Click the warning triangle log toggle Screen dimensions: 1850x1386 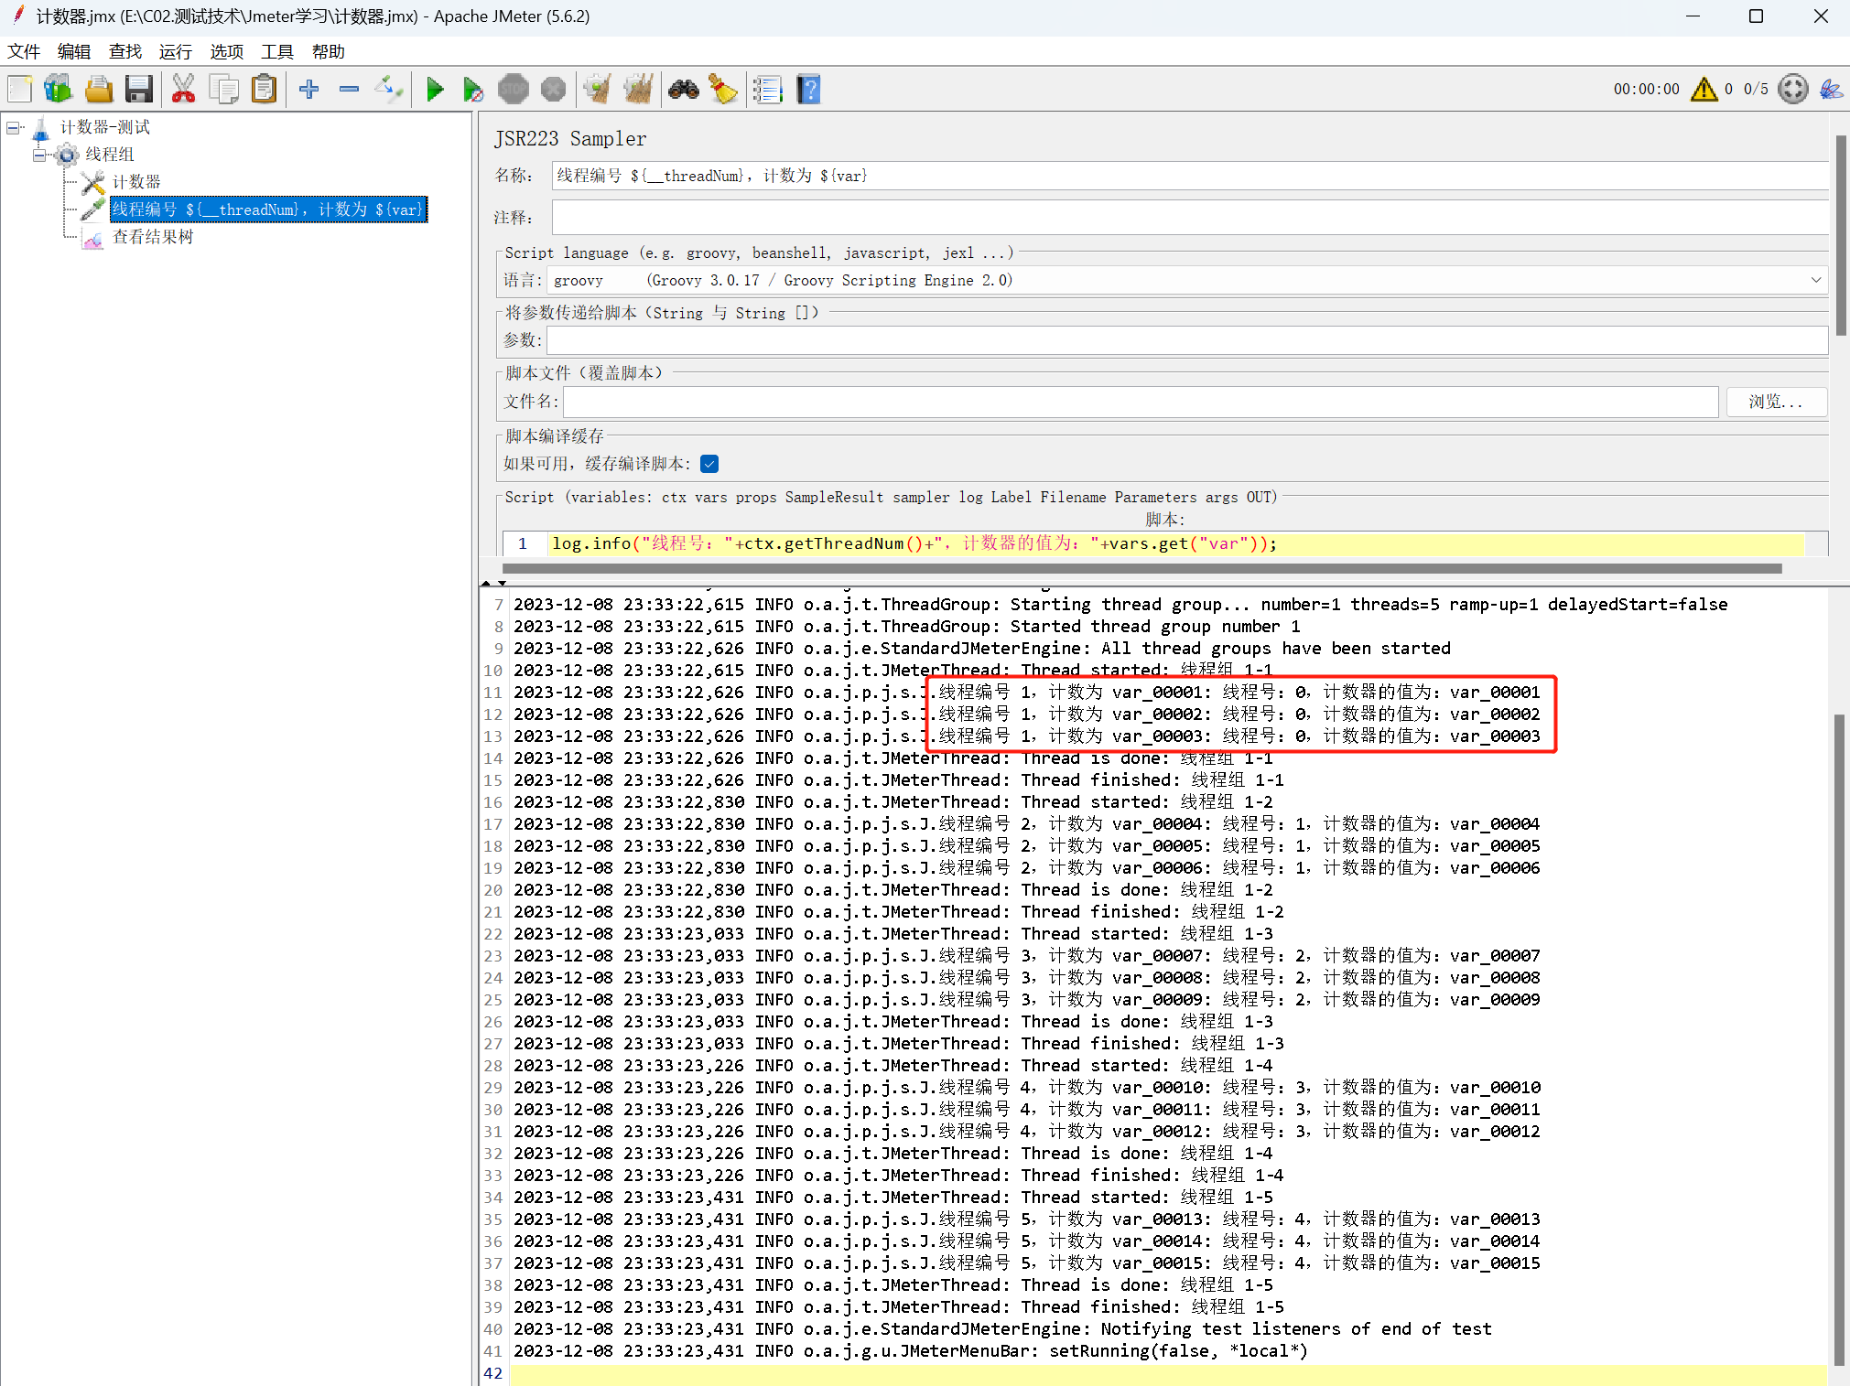1704,90
